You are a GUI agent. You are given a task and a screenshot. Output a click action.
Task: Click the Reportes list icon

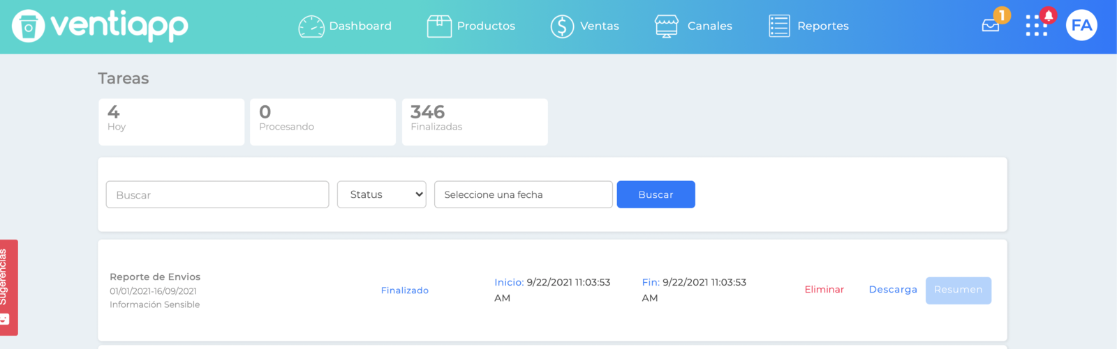pyautogui.click(x=779, y=26)
